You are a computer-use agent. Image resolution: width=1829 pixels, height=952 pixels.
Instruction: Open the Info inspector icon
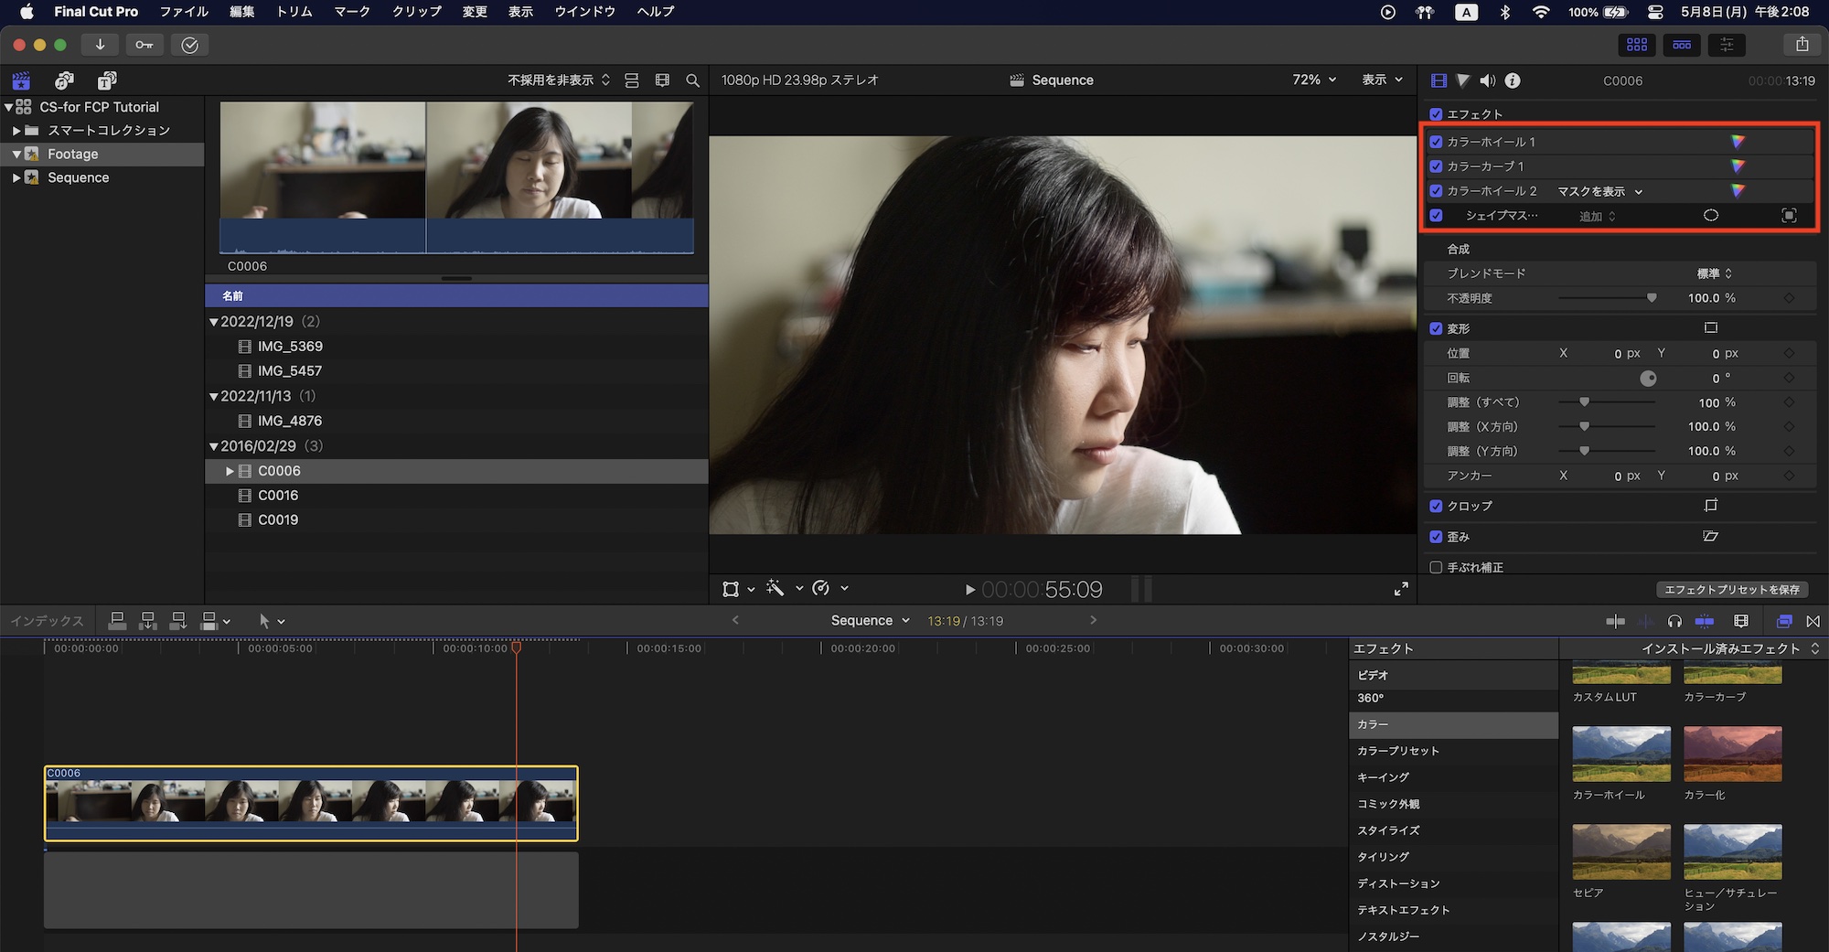[x=1512, y=80]
